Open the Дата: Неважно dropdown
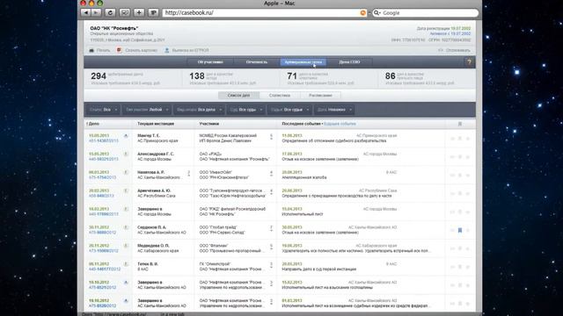563x316 pixels. pos(334,110)
